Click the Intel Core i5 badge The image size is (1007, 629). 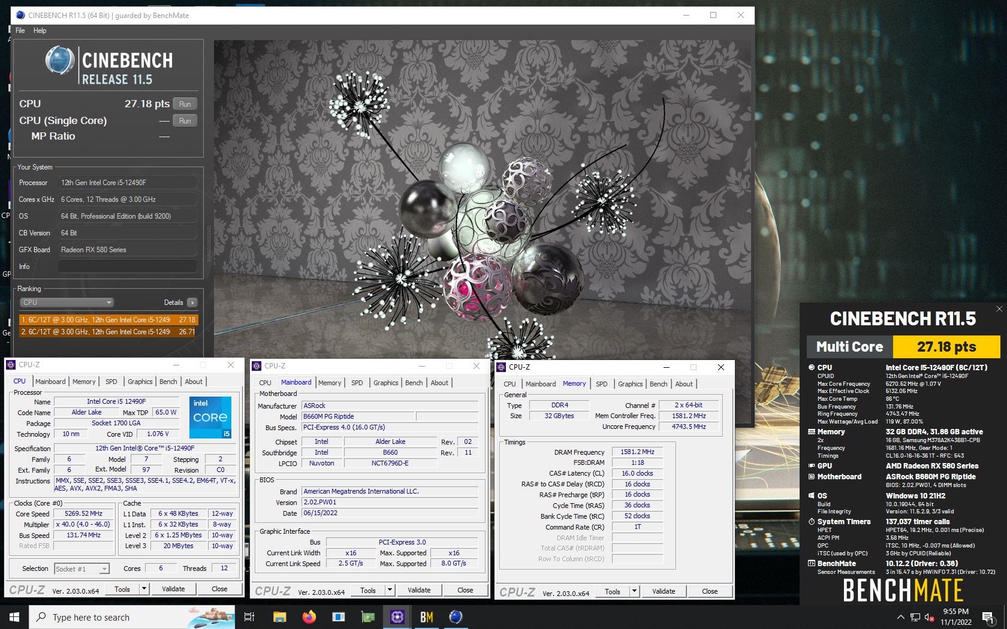[210, 418]
